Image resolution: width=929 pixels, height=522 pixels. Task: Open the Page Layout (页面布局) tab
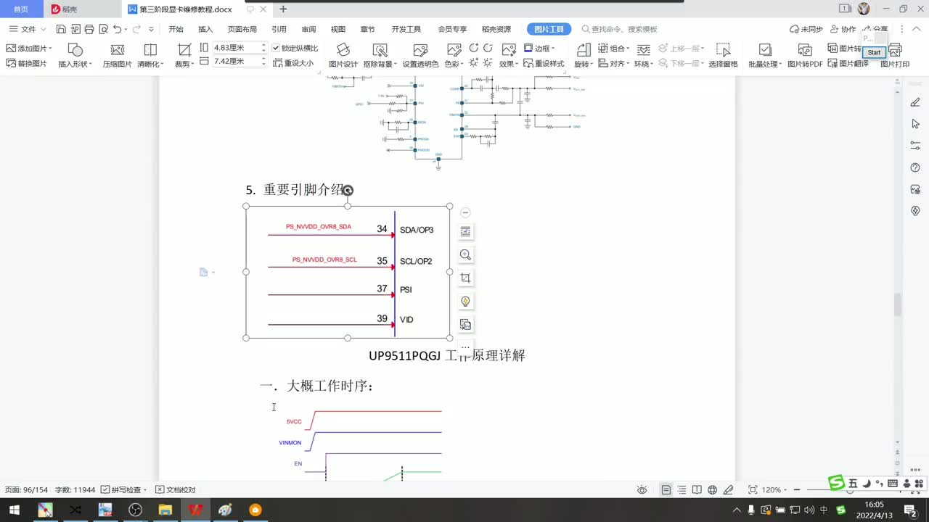242,29
